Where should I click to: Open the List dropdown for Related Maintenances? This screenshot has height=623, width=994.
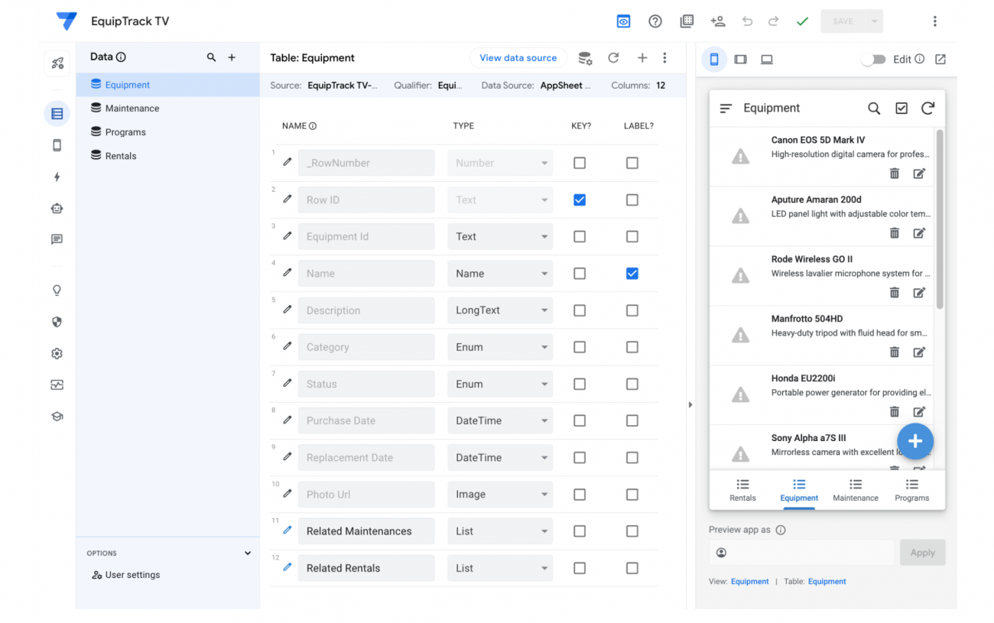500,531
